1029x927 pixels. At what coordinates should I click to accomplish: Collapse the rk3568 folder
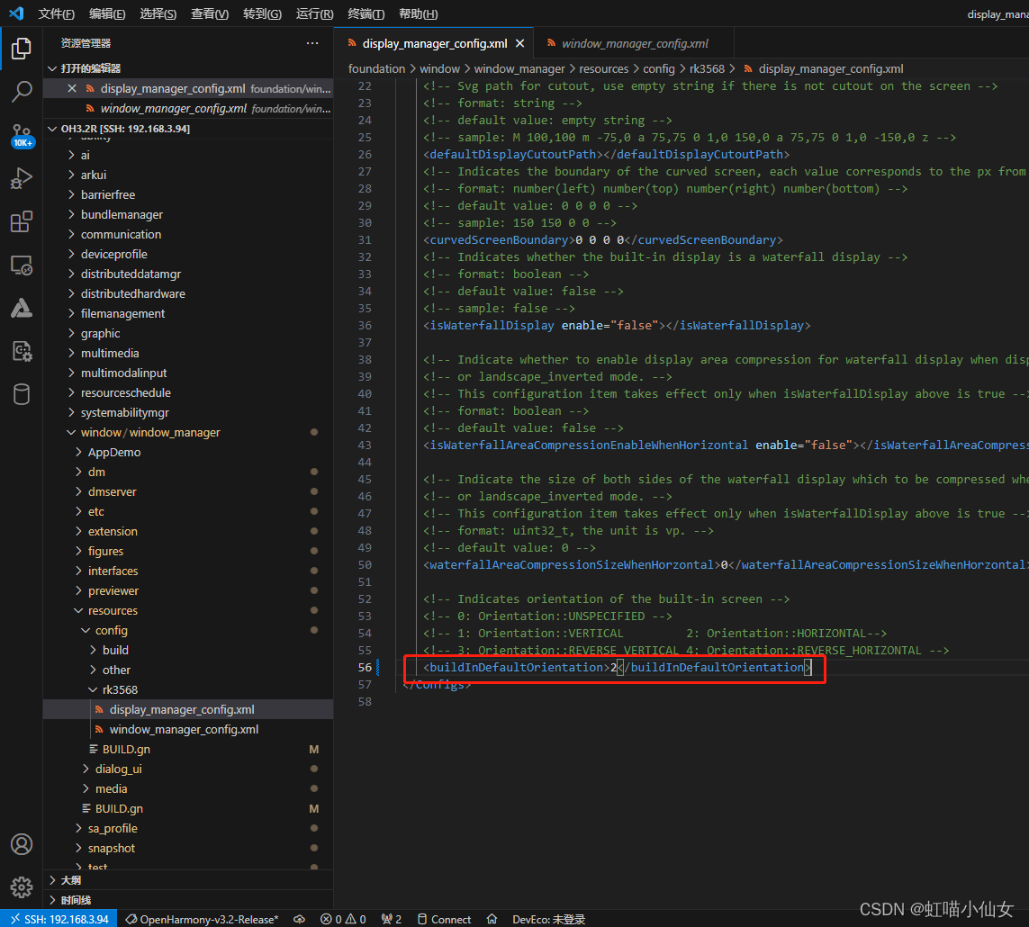coord(187,689)
